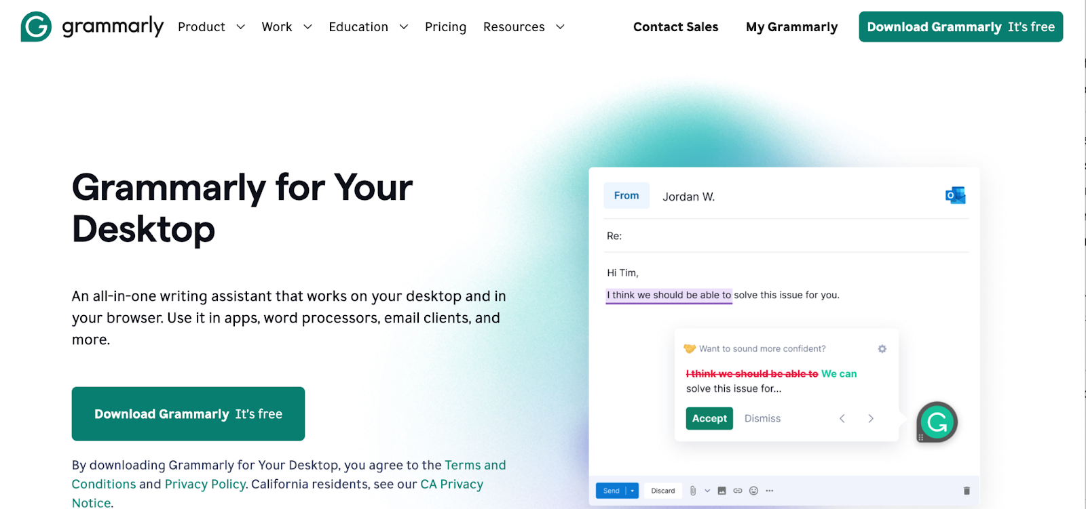Click the insert link icon
The height and width of the screenshot is (509, 1086).
[x=738, y=491]
